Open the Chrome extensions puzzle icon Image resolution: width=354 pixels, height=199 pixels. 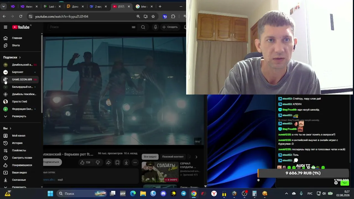click(173, 17)
